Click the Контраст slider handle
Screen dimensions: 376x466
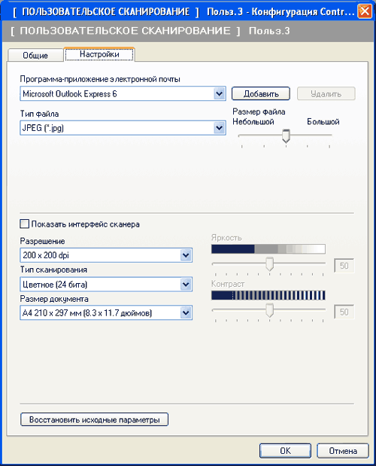[x=269, y=310]
